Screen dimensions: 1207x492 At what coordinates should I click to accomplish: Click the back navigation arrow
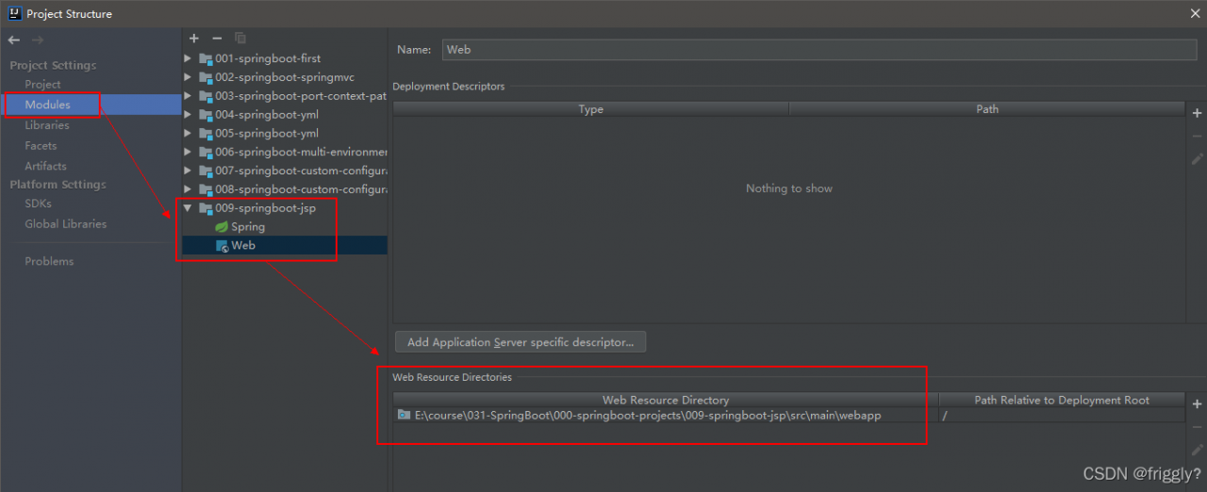pos(14,40)
